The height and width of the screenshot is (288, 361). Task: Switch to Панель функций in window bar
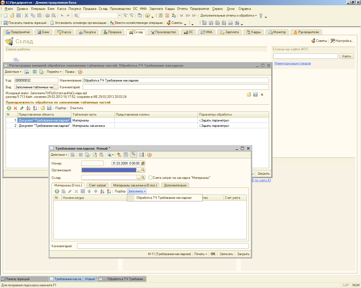[x=24, y=279]
